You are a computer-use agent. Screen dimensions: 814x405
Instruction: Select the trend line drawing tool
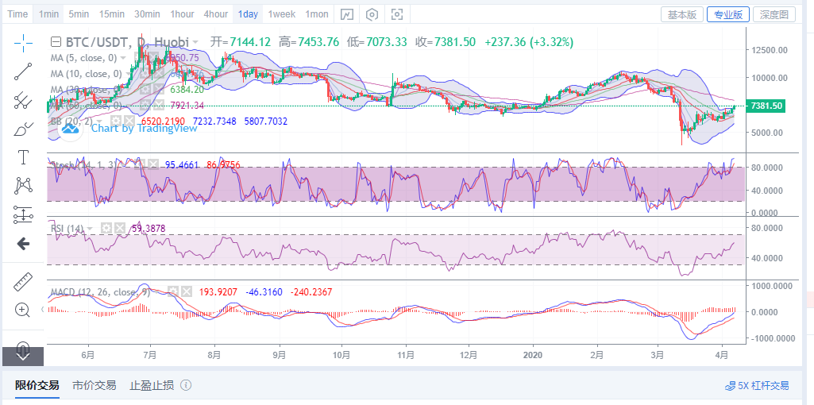point(23,71)
